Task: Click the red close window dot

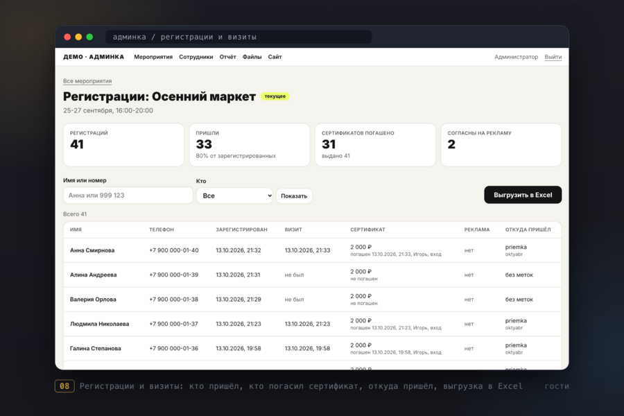Action: tap(67, 37)
